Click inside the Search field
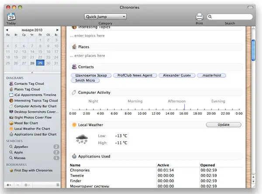Screen dimensions: 262x194 click(x=230, y=17)
